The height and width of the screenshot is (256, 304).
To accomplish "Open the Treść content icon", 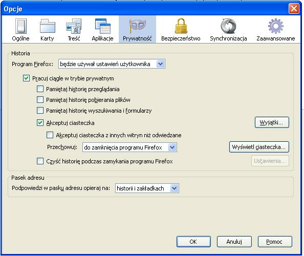I will (74, 26).
